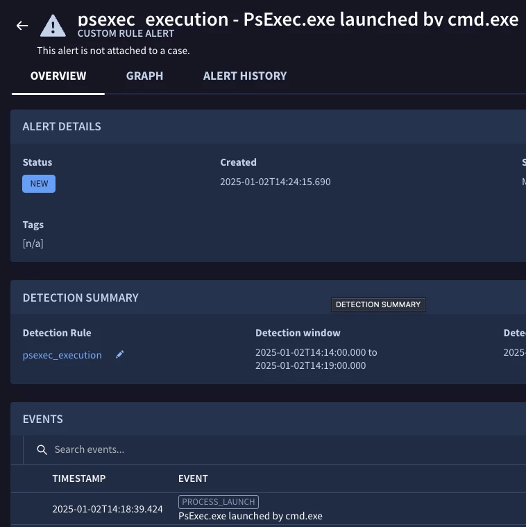Screen dimensions: 526x527
Task: Click the EVENTS section header
Action: point(43,419)
